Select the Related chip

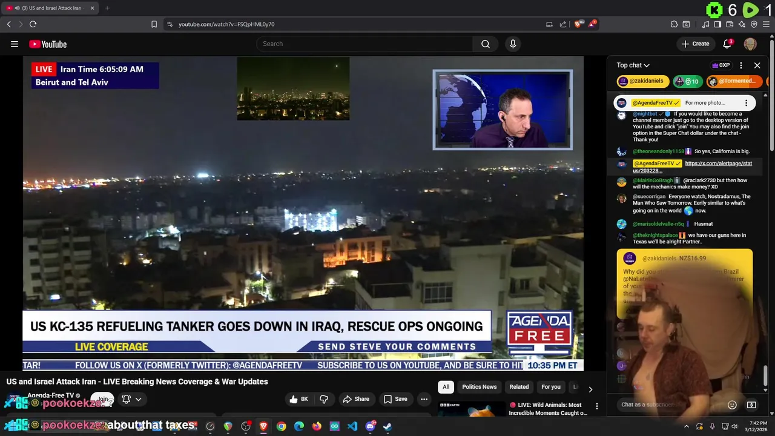[x=519, y=387]
